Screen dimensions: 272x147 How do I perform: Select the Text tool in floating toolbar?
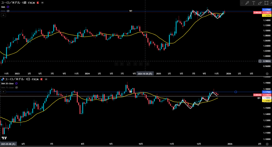pyautogui.click(x=254, y=3)
